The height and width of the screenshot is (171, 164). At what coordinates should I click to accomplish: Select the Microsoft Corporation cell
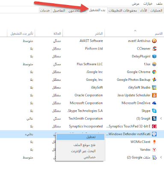coord(86,103)
